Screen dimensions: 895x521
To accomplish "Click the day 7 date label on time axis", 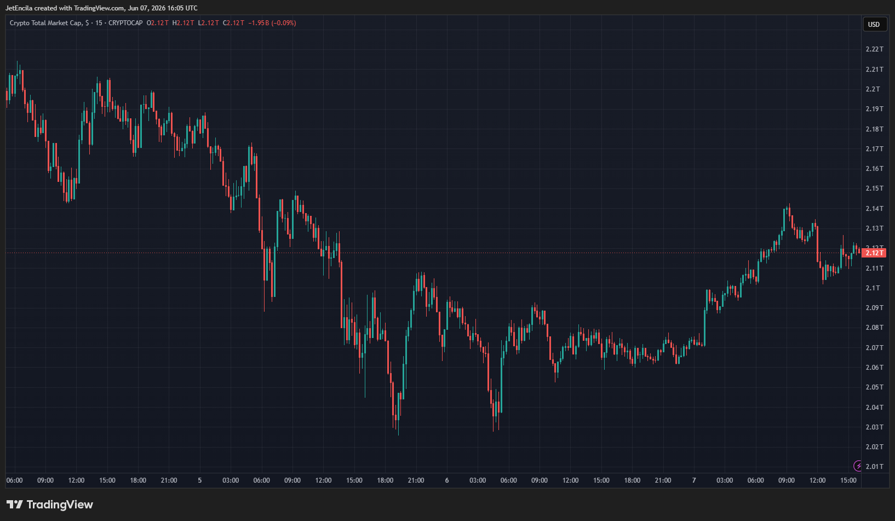I will click(694, 480).
